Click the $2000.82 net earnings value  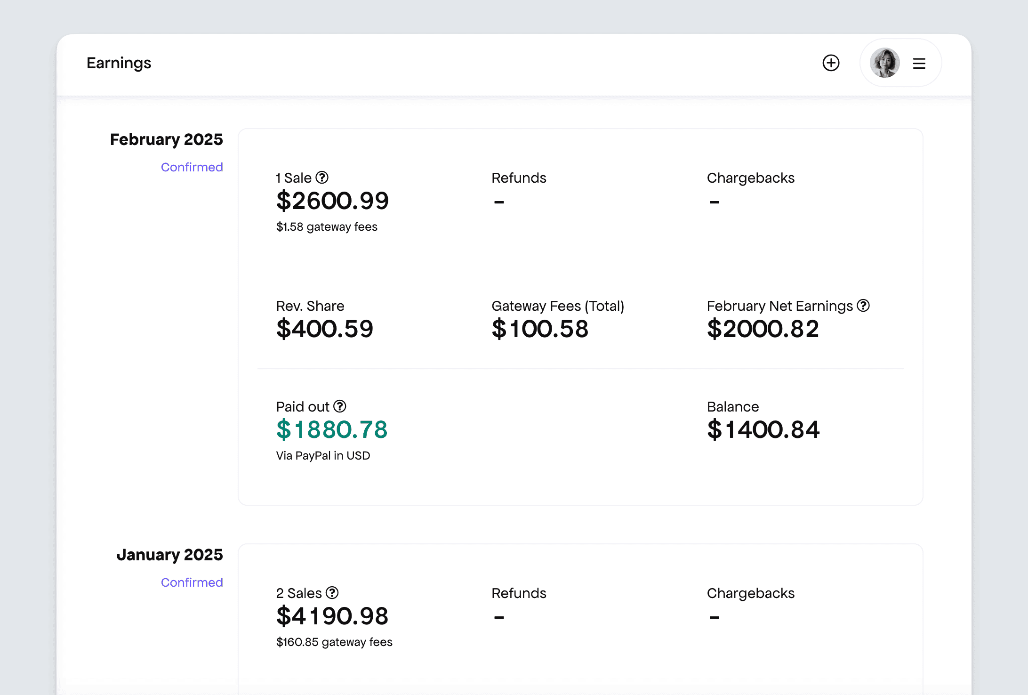click(x=763, y=329)
